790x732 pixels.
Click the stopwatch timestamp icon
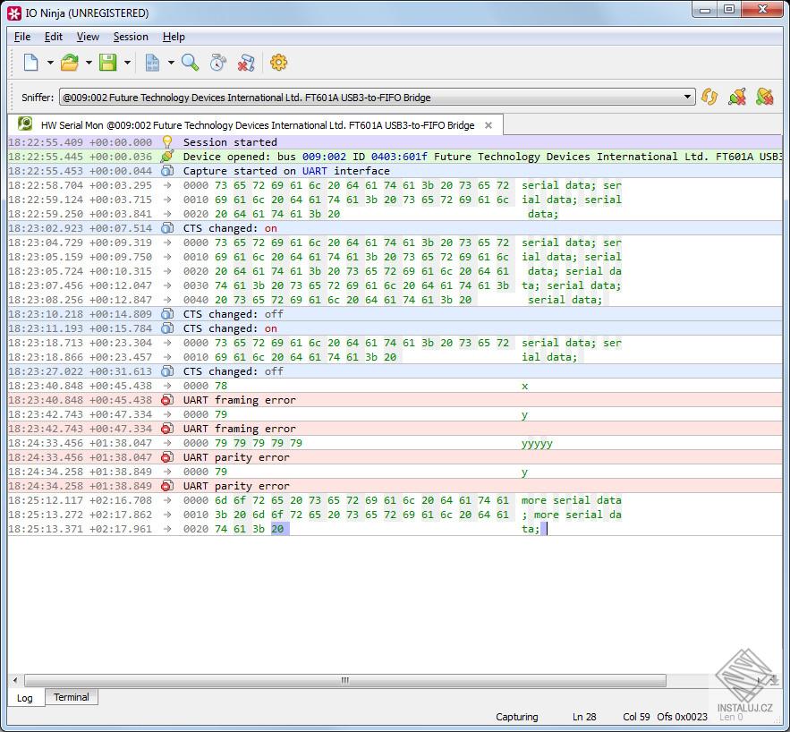217,63
